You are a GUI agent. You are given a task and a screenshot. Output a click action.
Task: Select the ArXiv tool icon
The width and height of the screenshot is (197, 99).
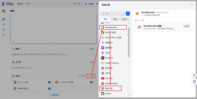103,53
